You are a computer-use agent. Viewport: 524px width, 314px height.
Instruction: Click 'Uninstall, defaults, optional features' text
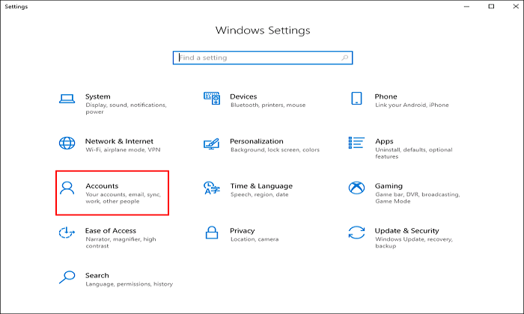coord(414,153)
